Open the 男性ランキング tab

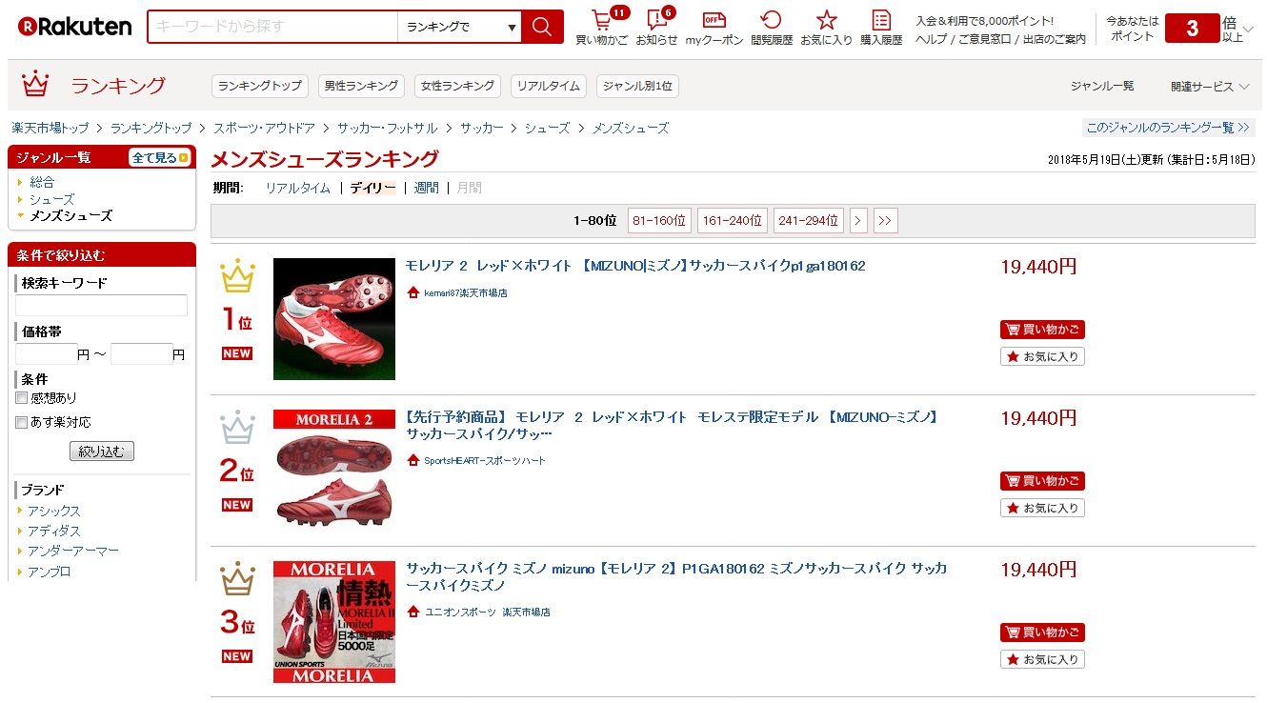point(361,86)
